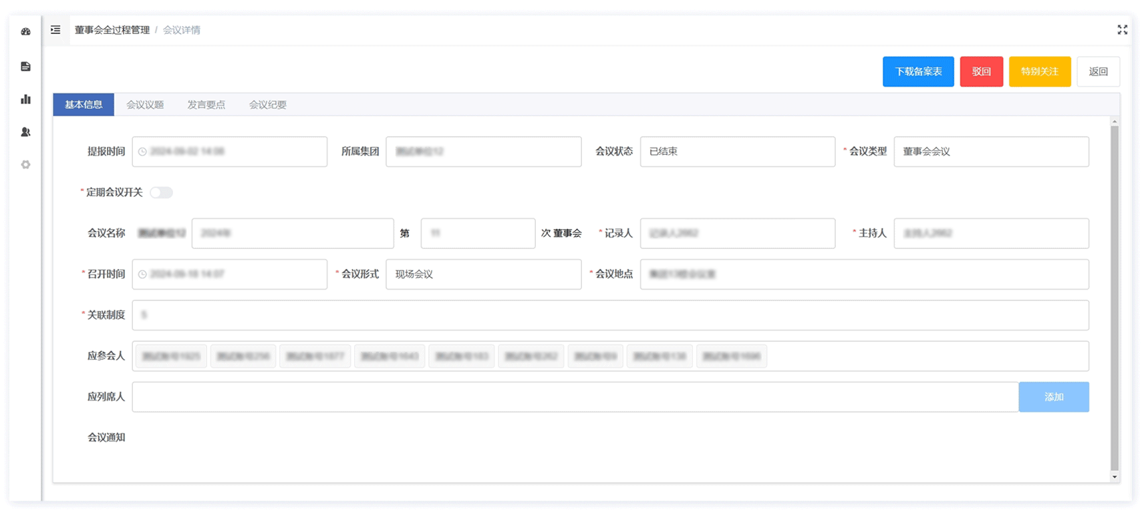Screen dimensions: 1144x520
Task: Collapse the sidebar with the menu fold icon
Action: click(x=55, y=29)
